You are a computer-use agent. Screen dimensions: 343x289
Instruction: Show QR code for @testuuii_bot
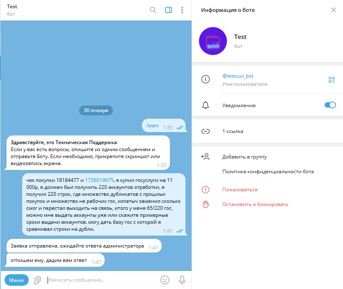point(332,80)
